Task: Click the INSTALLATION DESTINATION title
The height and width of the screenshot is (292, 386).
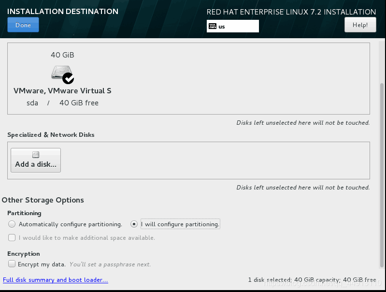Action: coord(63,11)
